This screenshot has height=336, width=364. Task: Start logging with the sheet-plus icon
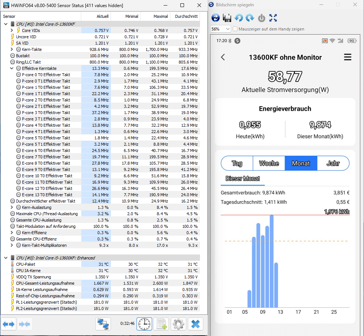tap(161, 324)
